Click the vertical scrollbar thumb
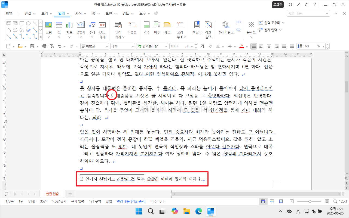Viewport: 349px width, 218px height. 347,87
